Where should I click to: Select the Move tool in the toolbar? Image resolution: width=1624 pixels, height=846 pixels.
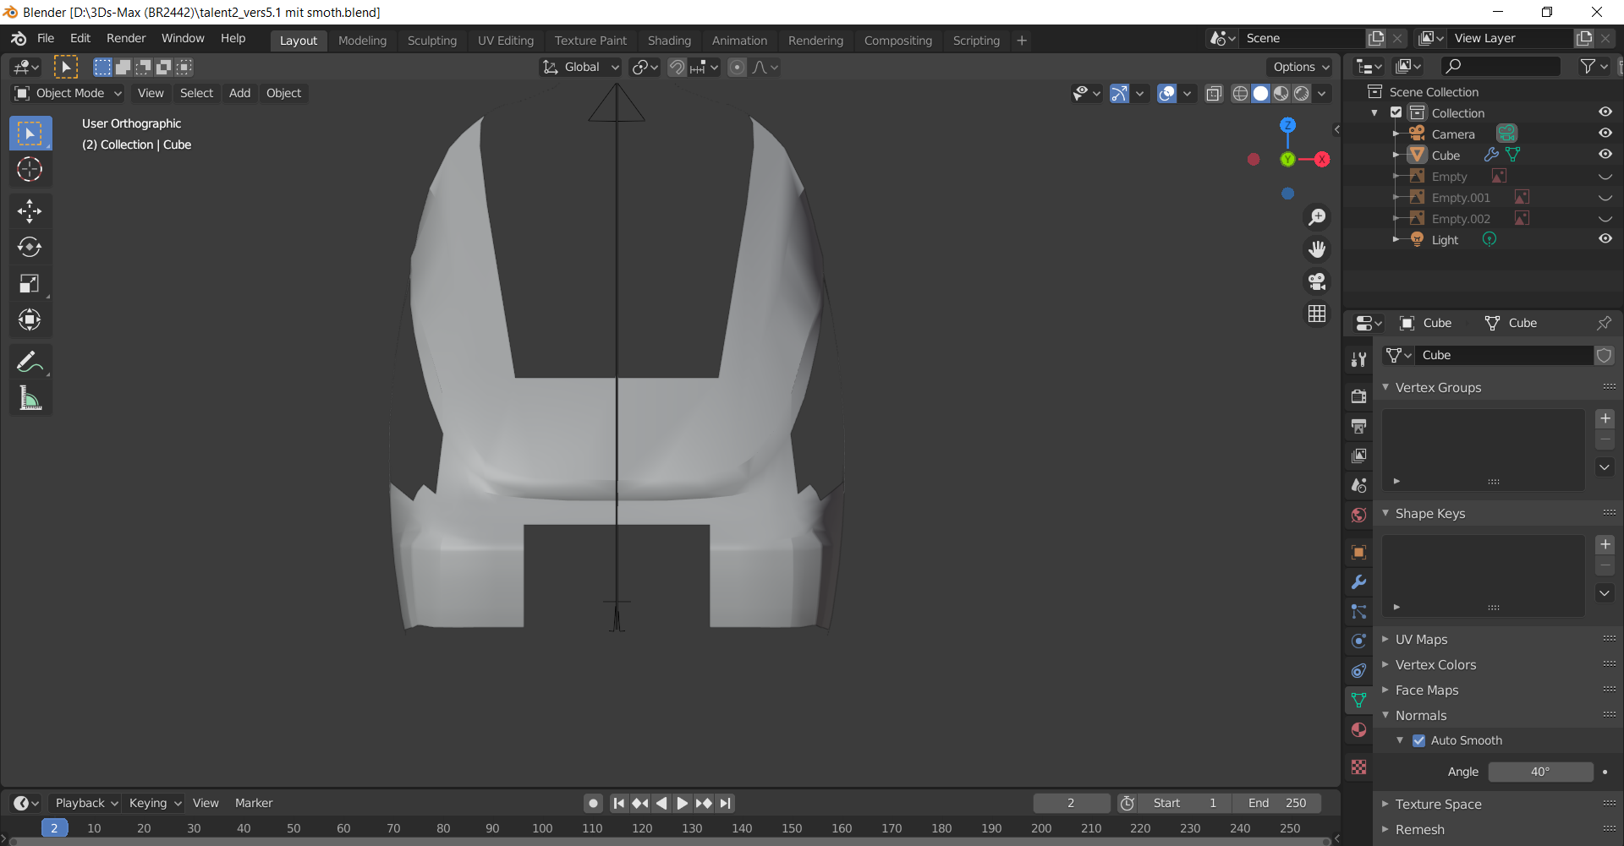click(30, 210)
